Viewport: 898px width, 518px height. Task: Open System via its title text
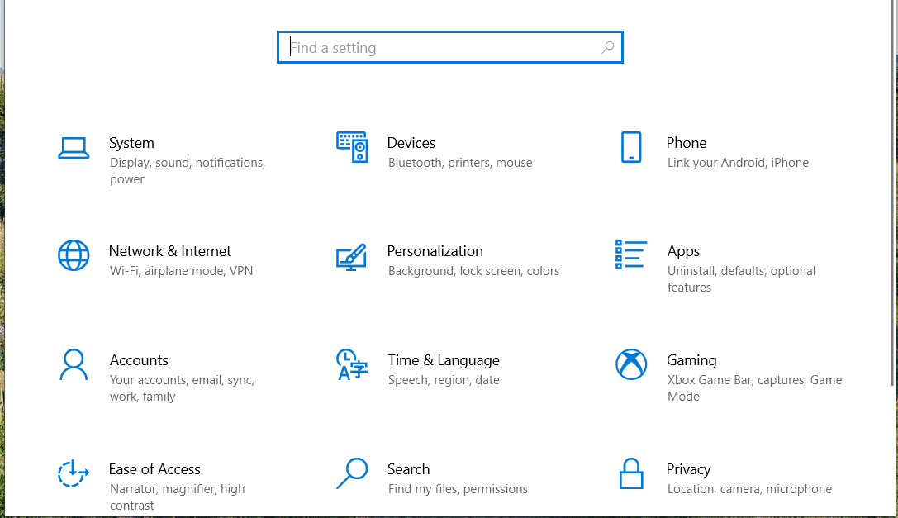(131, 143)
